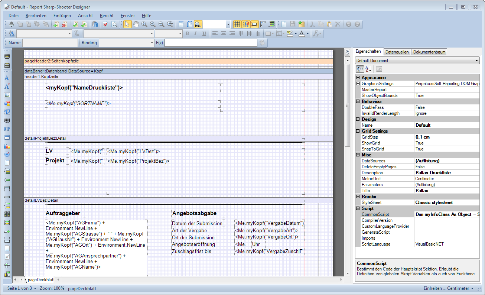Click the report preview magnifier icon

(114, 25)
